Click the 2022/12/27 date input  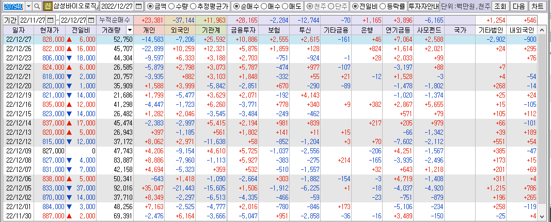click(117, 6)
